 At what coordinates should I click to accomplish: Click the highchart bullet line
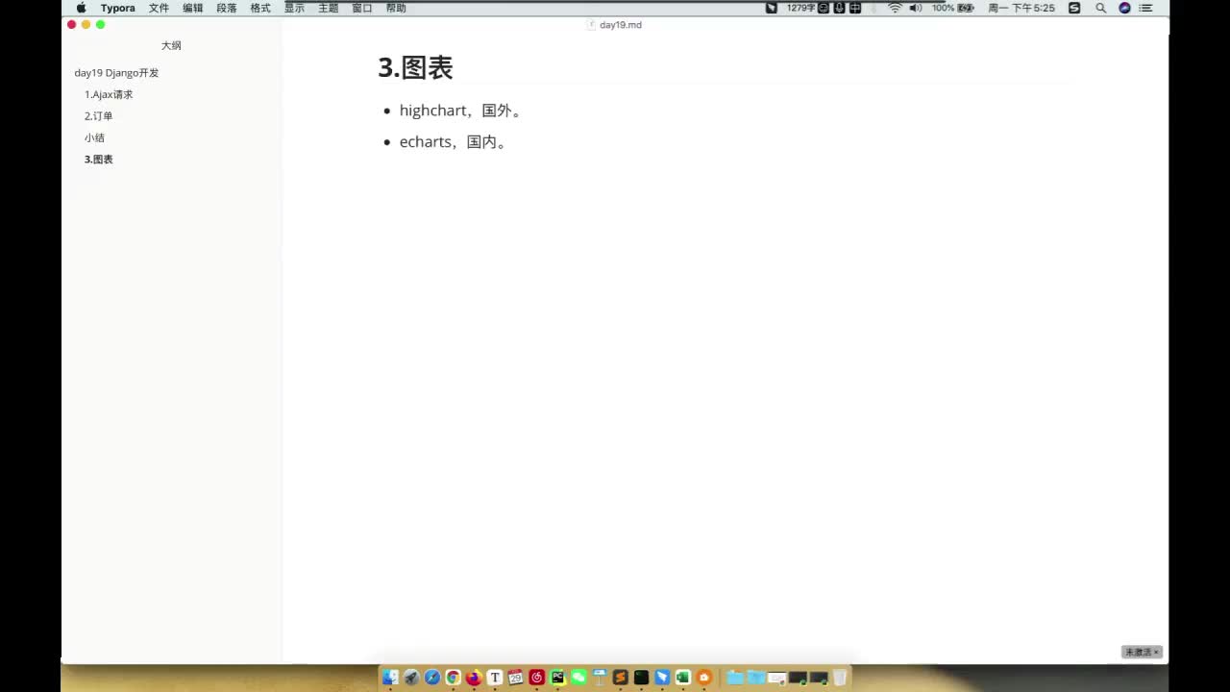460,111
